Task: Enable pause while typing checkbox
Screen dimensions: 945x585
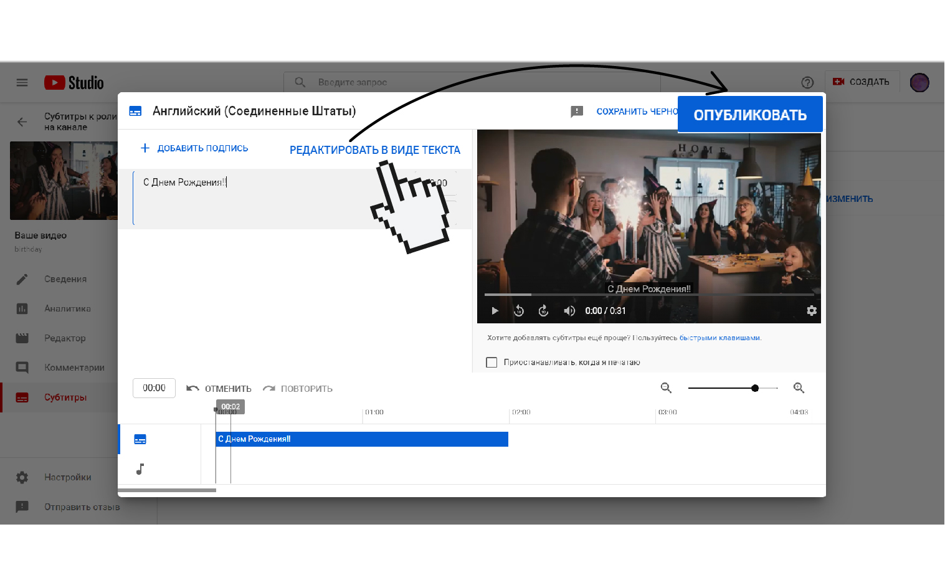Action: pos(491,363)
